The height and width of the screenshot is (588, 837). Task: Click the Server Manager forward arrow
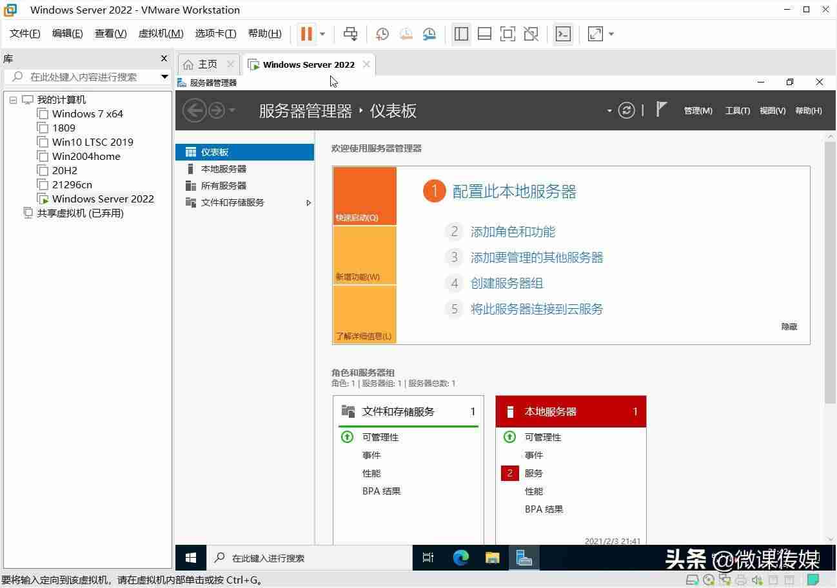pyautogui.click(x=216, y=111)
